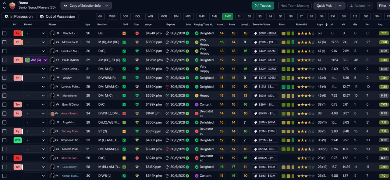Image resolution: width=390 pixels, height=180 pixels.
Task: Select the DM position slot
Action: point(176,16)
